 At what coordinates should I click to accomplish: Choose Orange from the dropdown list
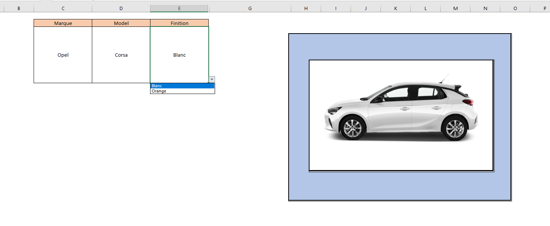tap(183, 91)
